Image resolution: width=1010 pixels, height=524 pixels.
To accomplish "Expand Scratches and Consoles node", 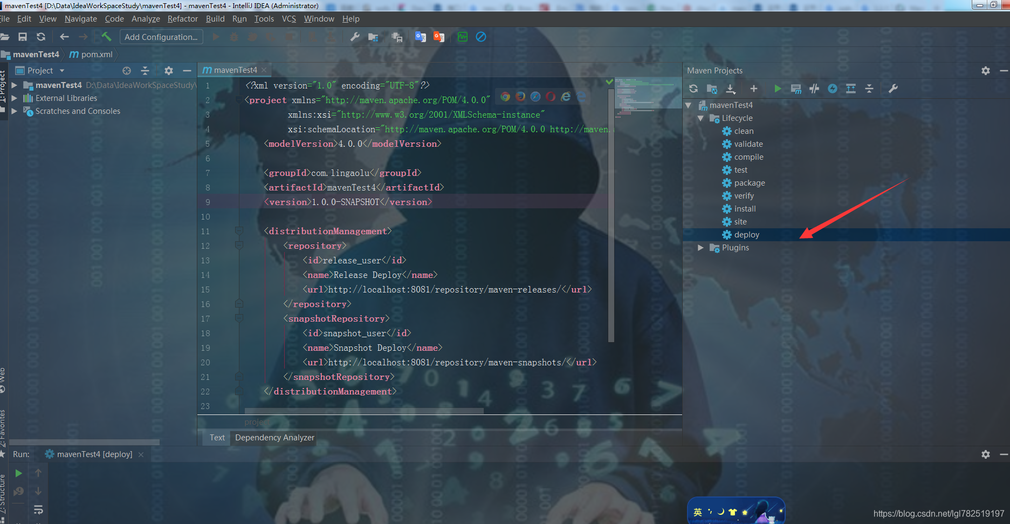I will pyautogui.click(x=15, y=111).
